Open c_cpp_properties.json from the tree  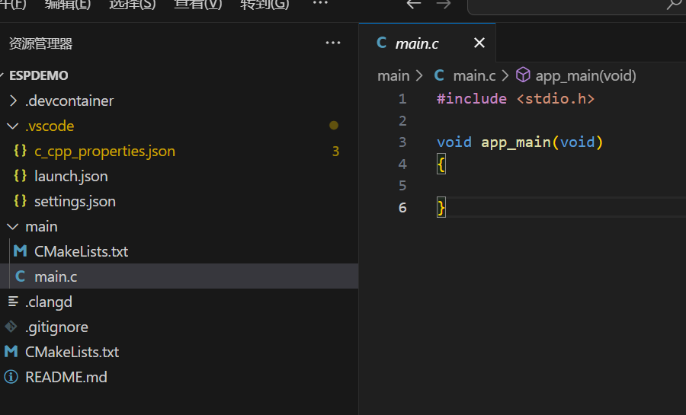point(104,151)
